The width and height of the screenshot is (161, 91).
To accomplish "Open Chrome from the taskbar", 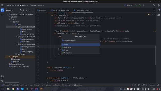I will [x=13, y=89].
